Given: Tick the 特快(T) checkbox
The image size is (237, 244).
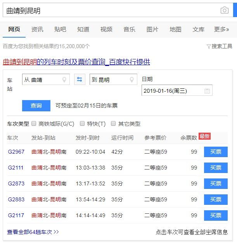Looking at the screenshot, I should (x=82, y=124).
